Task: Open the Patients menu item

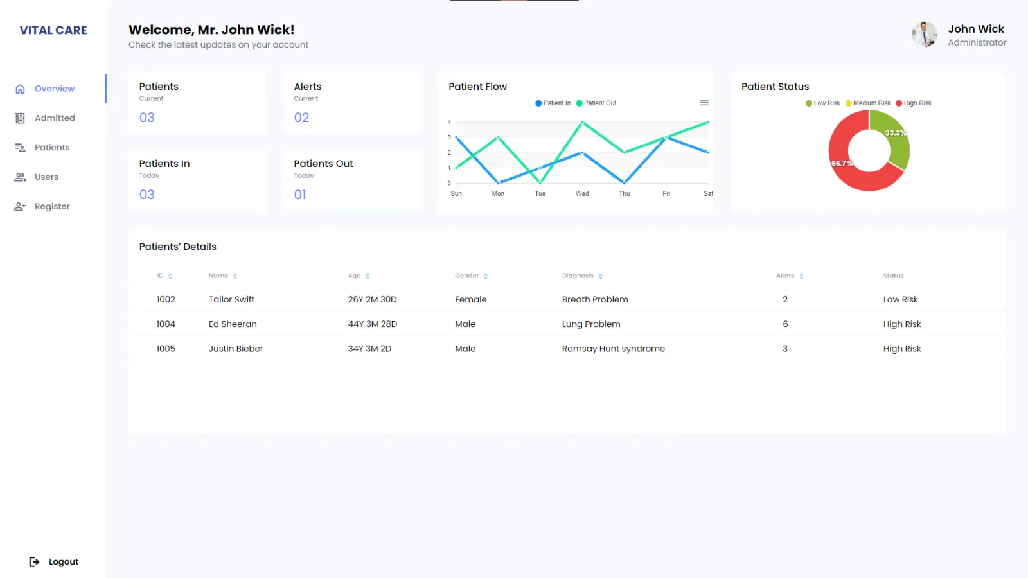Action: tap(52, 148)
